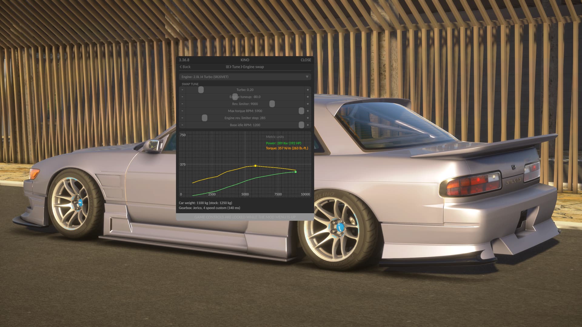
Task: Increase Base idle RPM with plus
Action: tap(308, 125)
